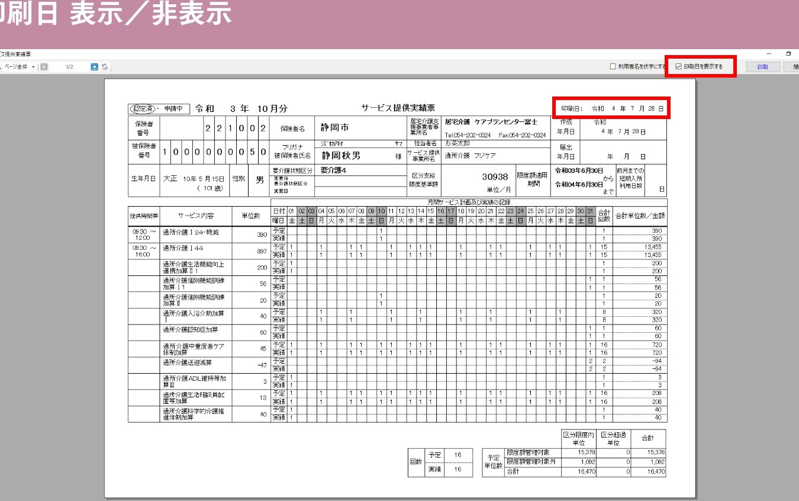
Task: Click the 印刷日 date line on the sheet
Action: click(612, 108)
